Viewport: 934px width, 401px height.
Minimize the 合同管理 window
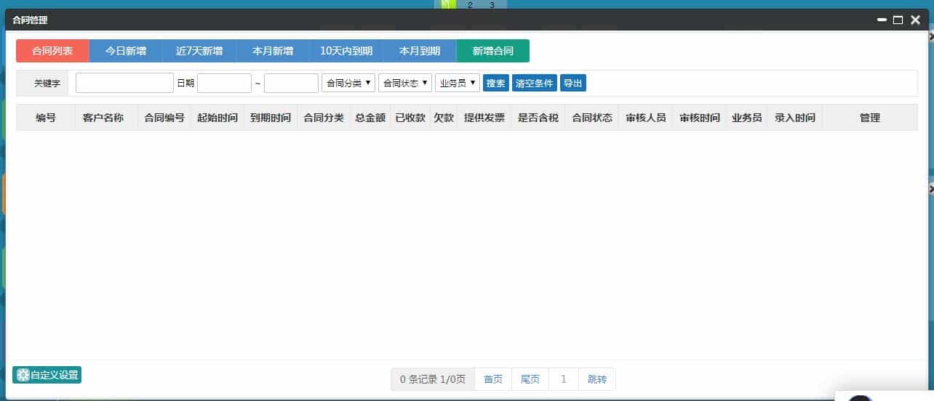click(x=882, y=20)
